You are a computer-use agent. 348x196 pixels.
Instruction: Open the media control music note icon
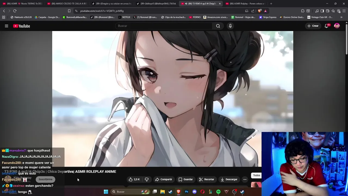pyautogui.click(x=317, y=11)
